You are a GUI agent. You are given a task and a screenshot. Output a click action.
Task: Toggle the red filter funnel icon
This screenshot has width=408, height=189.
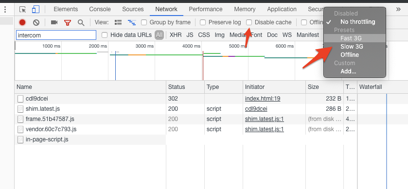68,23
